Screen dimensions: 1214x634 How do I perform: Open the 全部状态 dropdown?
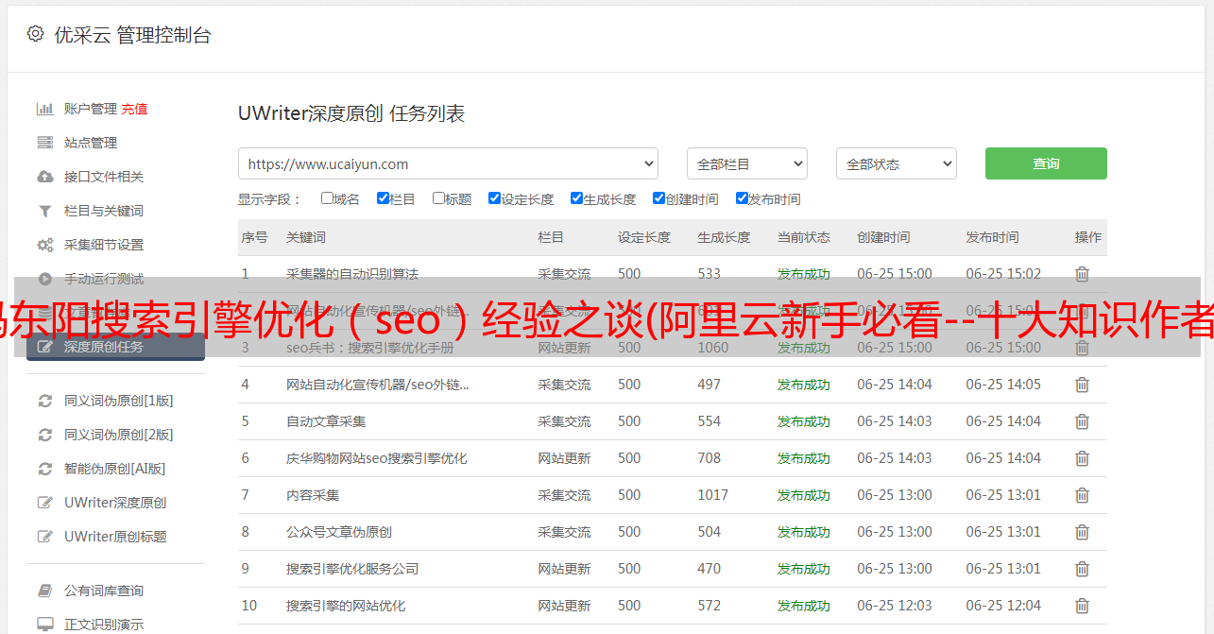click(897, 163)
